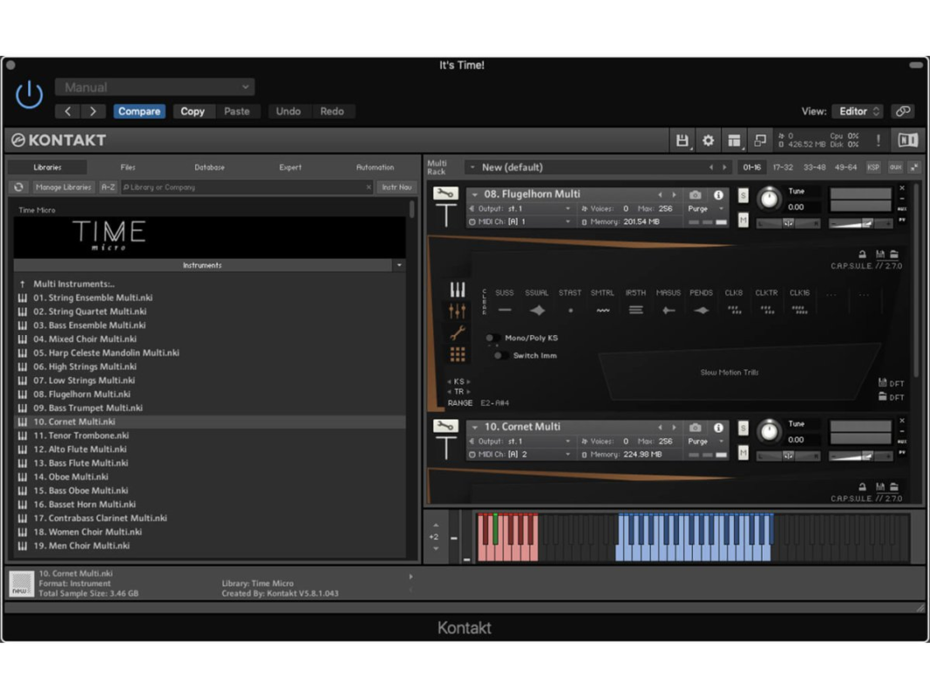Solo the Flugelhorn Multi instrument
Viewport: 930px width, 698px height.
(743, 196)
